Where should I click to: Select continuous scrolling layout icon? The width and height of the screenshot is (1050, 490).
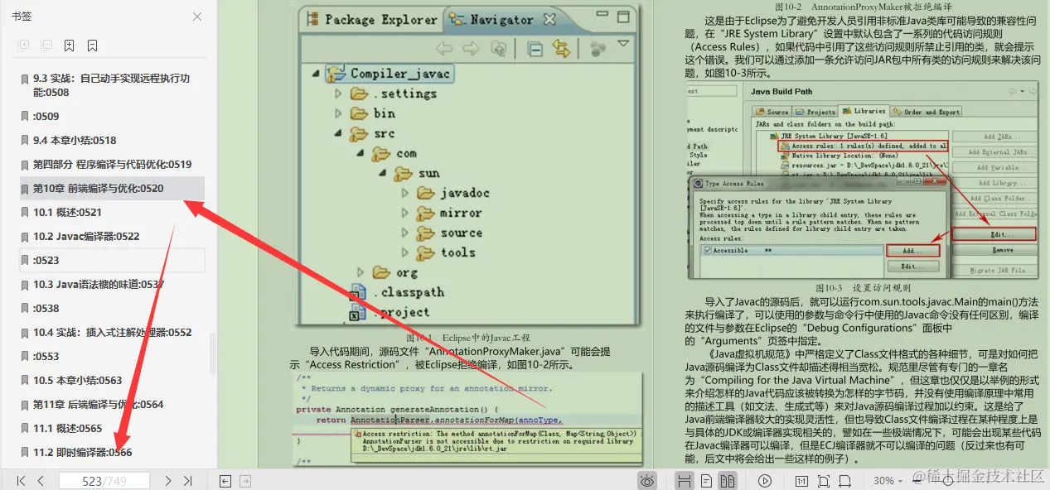(x=685, y=481)
